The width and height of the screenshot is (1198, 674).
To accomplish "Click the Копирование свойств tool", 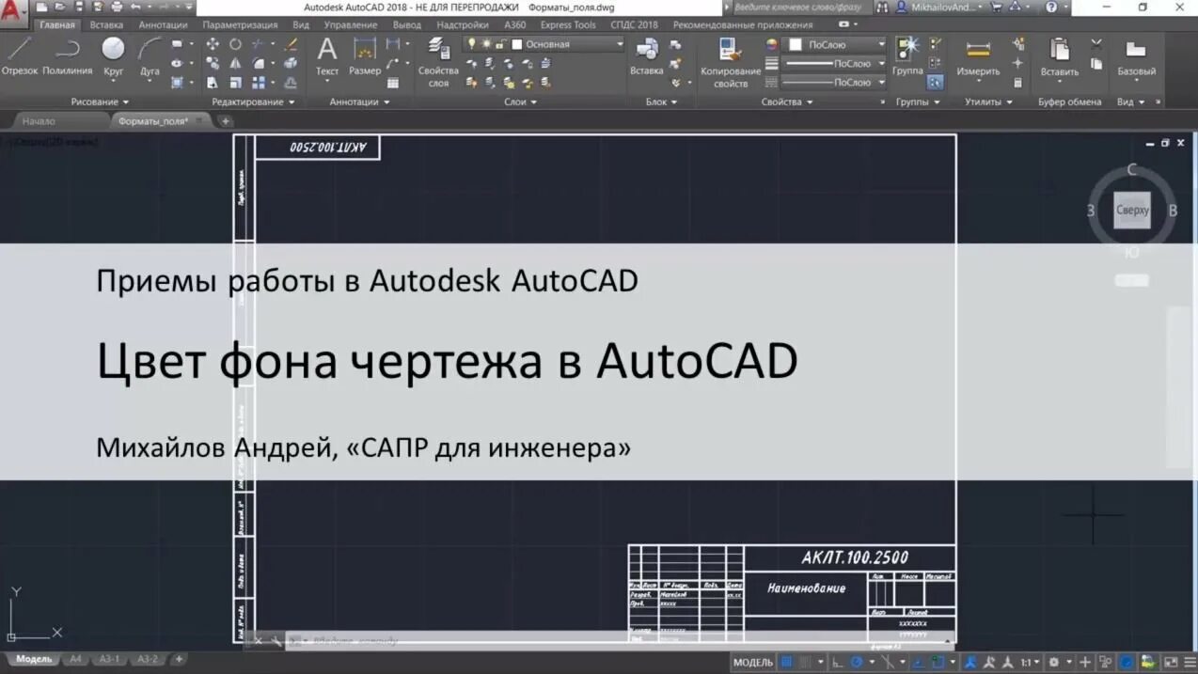I will tap(730, 62).
